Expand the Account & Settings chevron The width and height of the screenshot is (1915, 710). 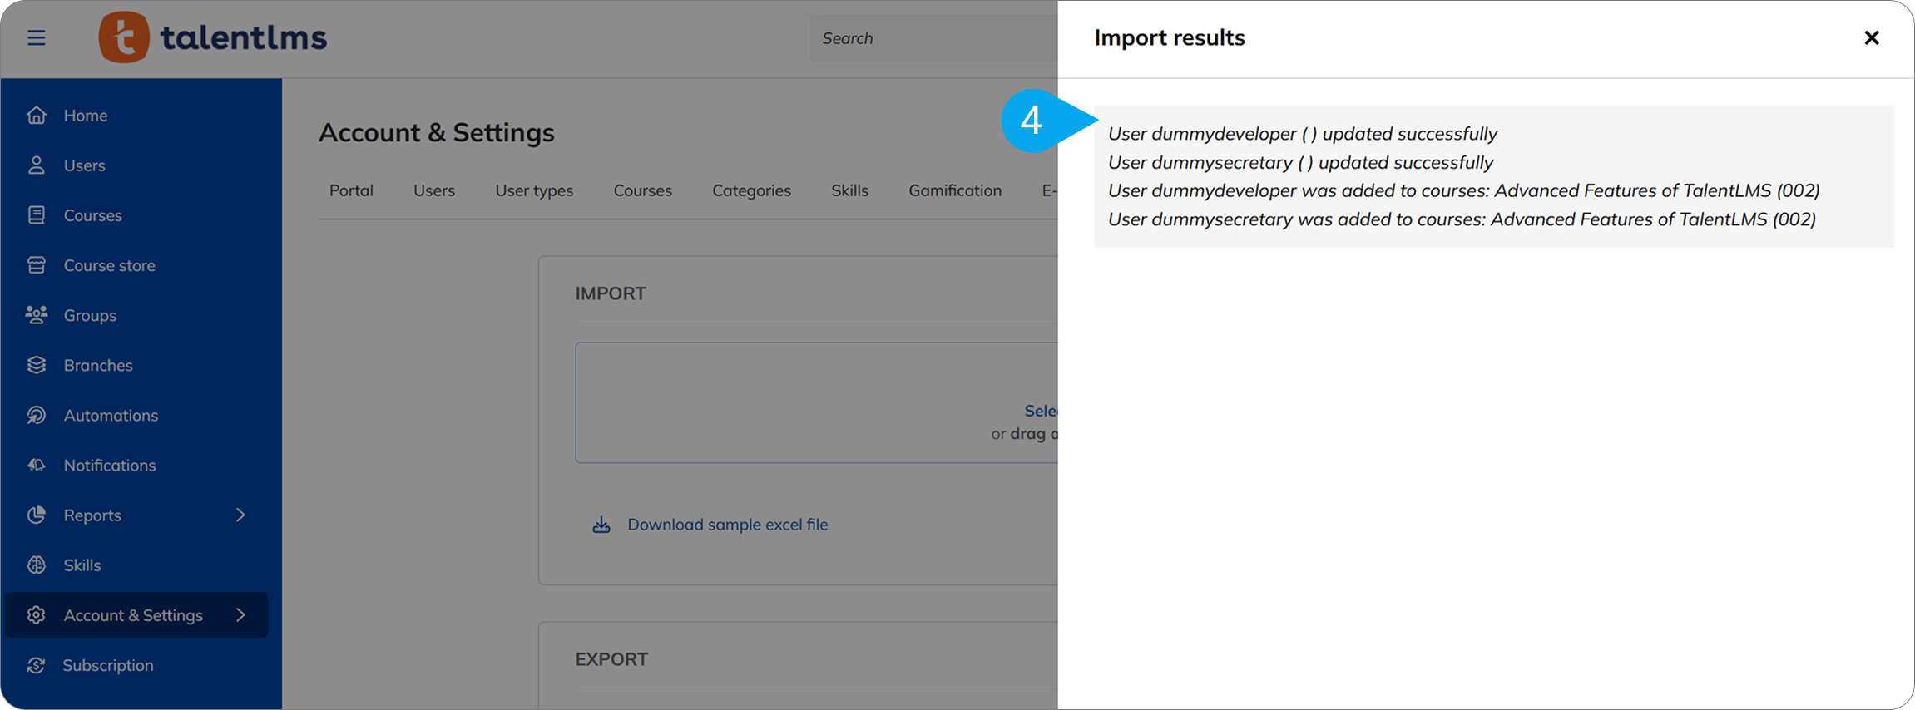coord(240,615)
